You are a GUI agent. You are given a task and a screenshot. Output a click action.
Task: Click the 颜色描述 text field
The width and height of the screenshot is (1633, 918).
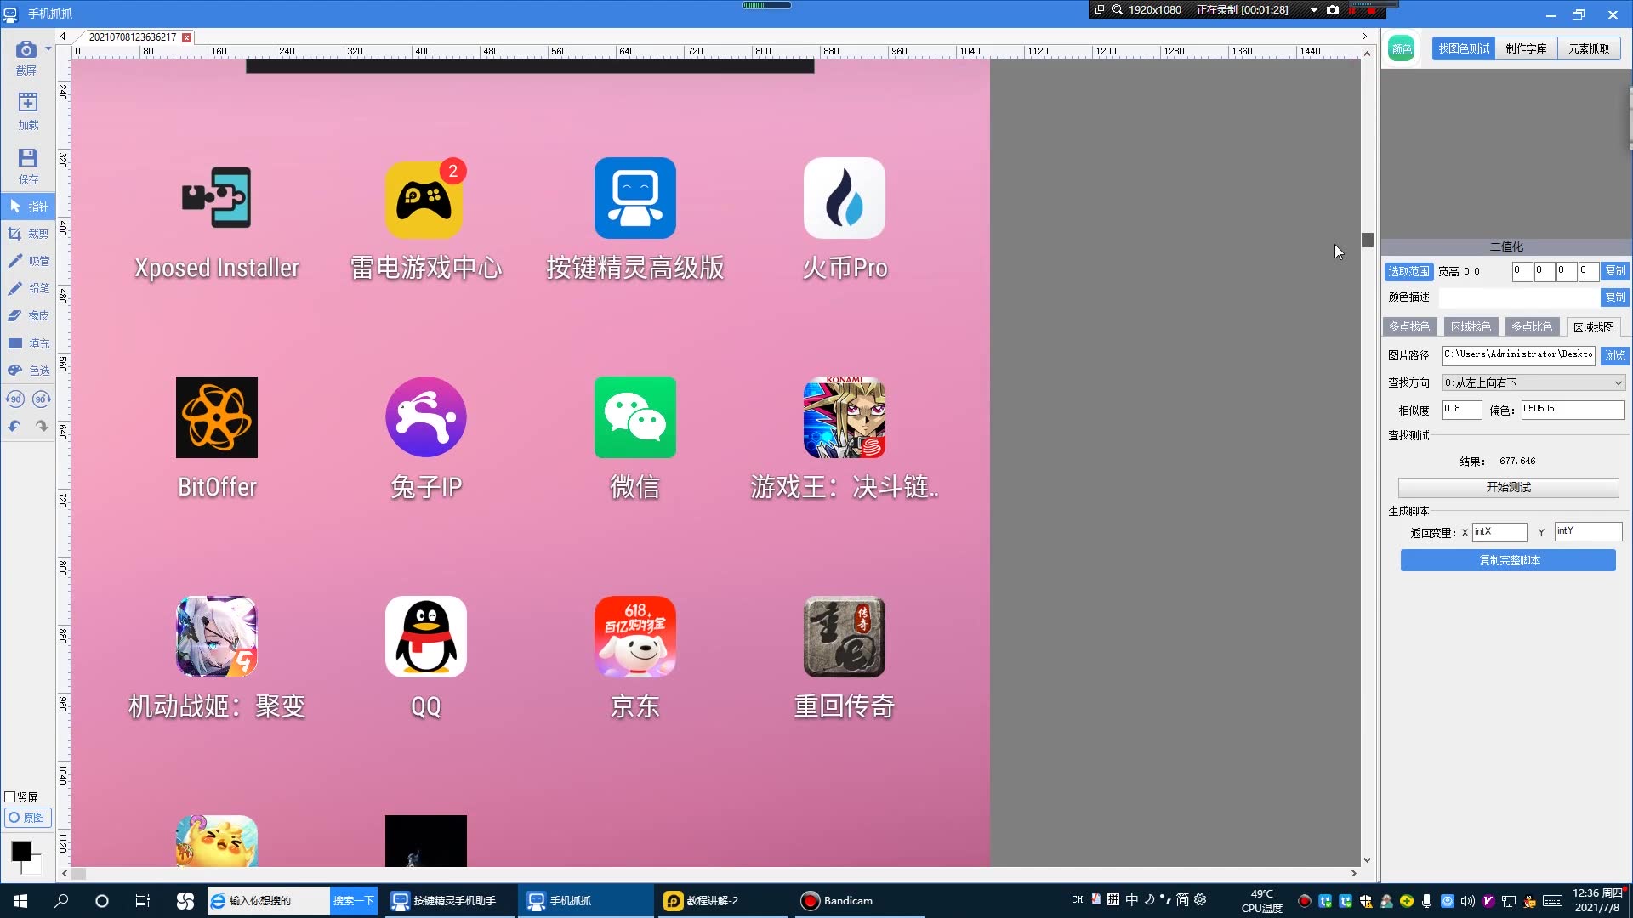coord(1519,297)
